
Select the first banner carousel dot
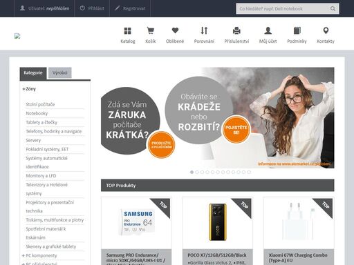click(x=192, y=172)
